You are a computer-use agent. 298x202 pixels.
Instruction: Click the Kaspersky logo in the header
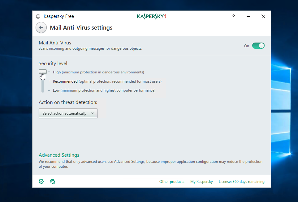(152, 16)
